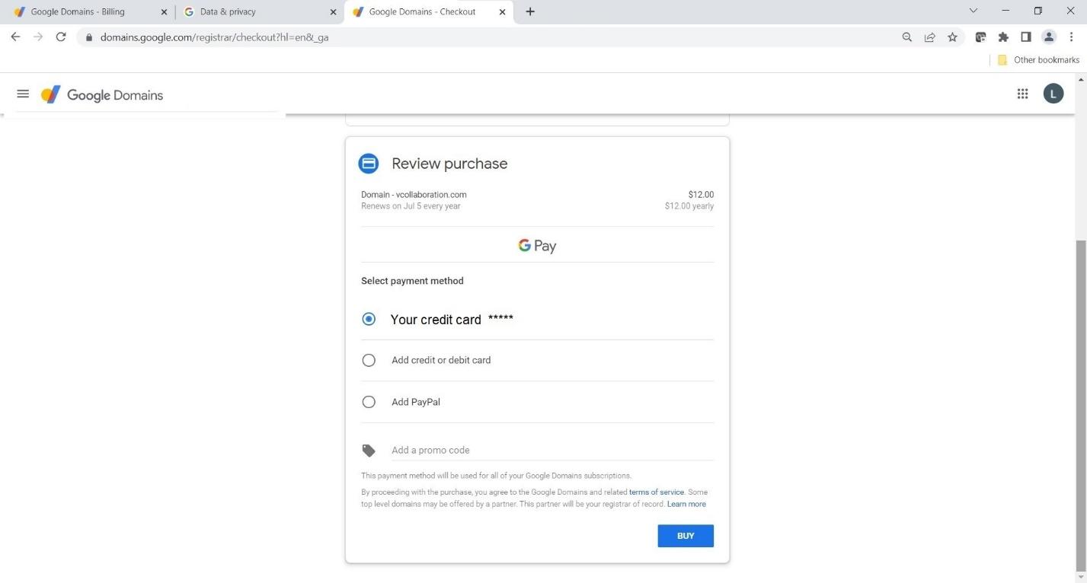This screenshot has width=1087, height=583.
Task: Select Add credit or debit card
Action: pyautogui.click(x=369, y=360)
